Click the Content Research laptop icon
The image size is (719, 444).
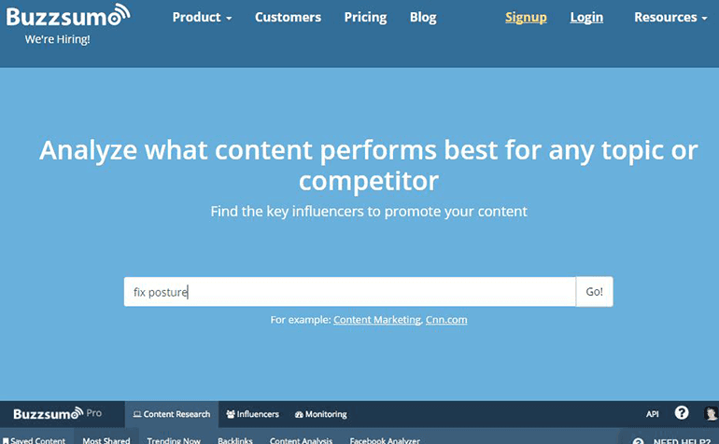pos(136,414)
